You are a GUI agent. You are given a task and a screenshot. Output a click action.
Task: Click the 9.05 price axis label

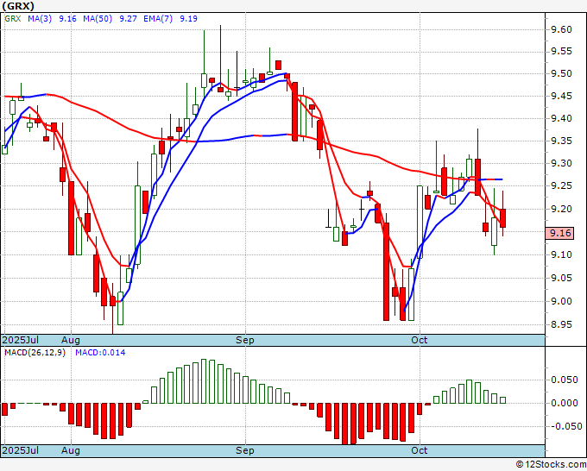pyautogui.click(x=562, y=278)
